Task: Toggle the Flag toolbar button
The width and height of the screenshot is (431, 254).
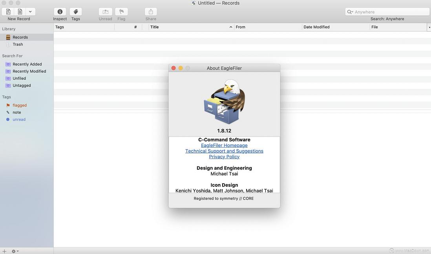Action: coord(121,12)
